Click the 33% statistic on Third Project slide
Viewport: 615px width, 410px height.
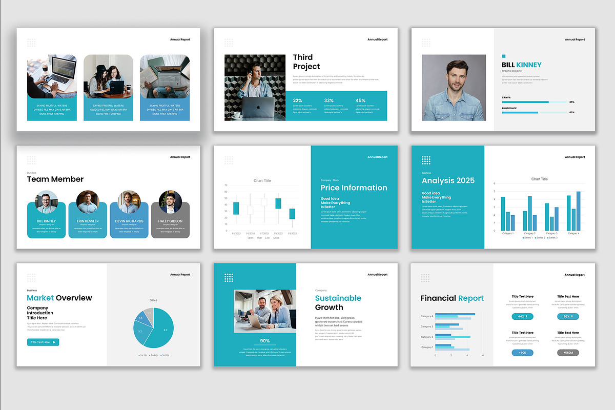329,100
